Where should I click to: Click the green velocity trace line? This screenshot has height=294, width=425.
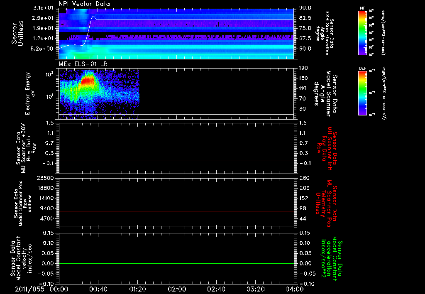click(x=176, y=263)
